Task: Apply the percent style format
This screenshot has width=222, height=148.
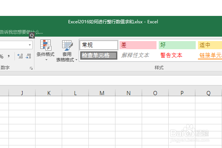Action: coord(1,56)
